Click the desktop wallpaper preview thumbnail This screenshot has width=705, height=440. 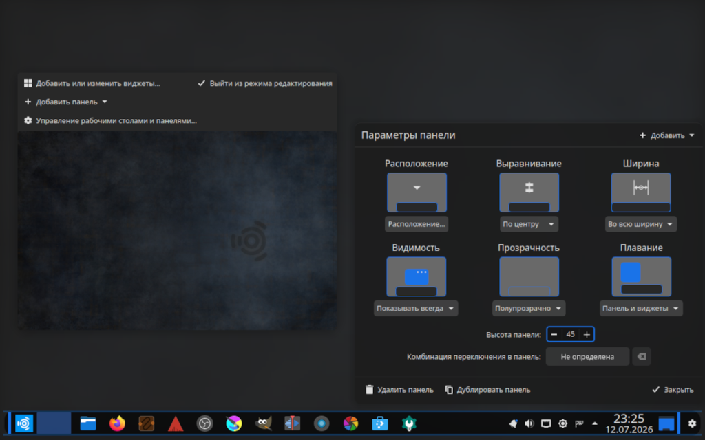(x=178, y=230)
